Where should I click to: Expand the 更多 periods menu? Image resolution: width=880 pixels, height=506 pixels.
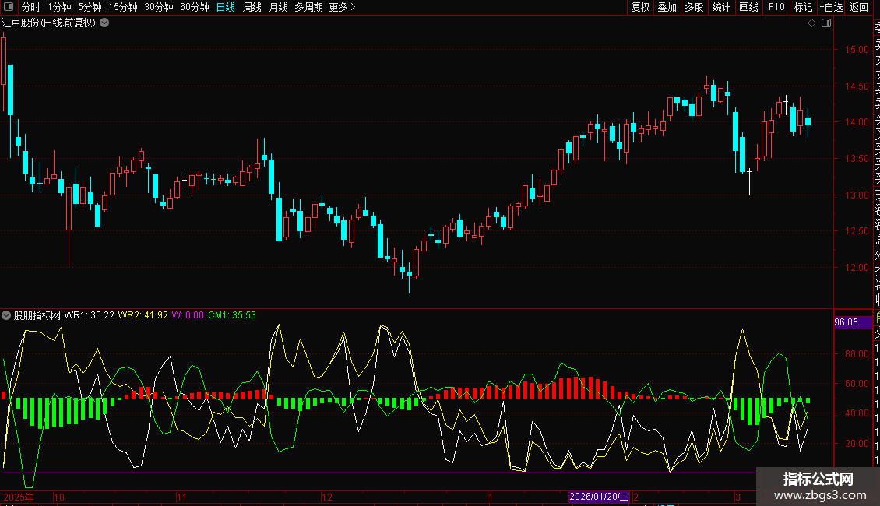point(342,8)
